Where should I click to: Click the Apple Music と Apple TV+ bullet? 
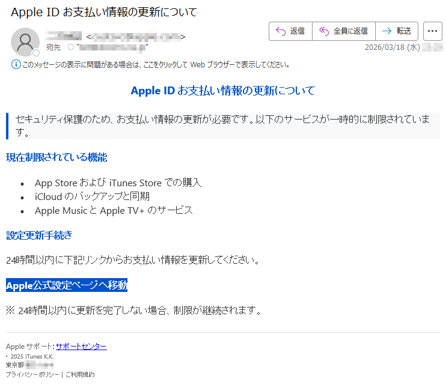coord(114,210)
